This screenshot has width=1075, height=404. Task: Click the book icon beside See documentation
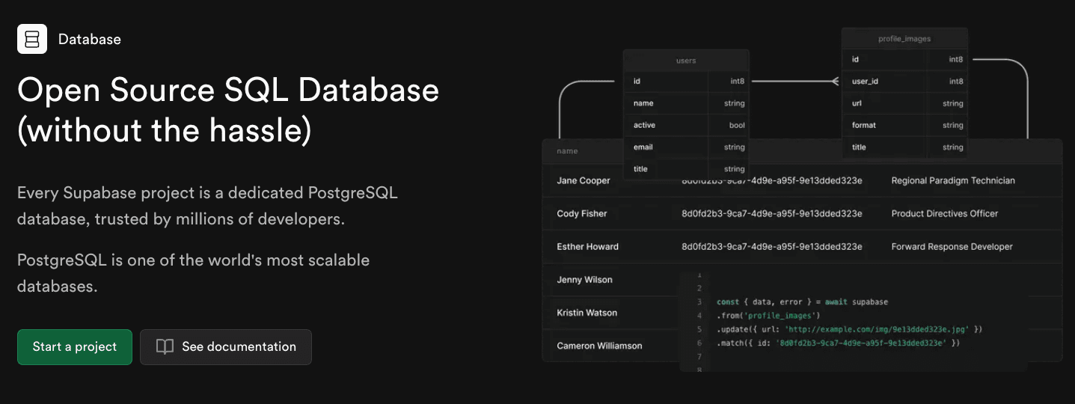click(165, 347)
